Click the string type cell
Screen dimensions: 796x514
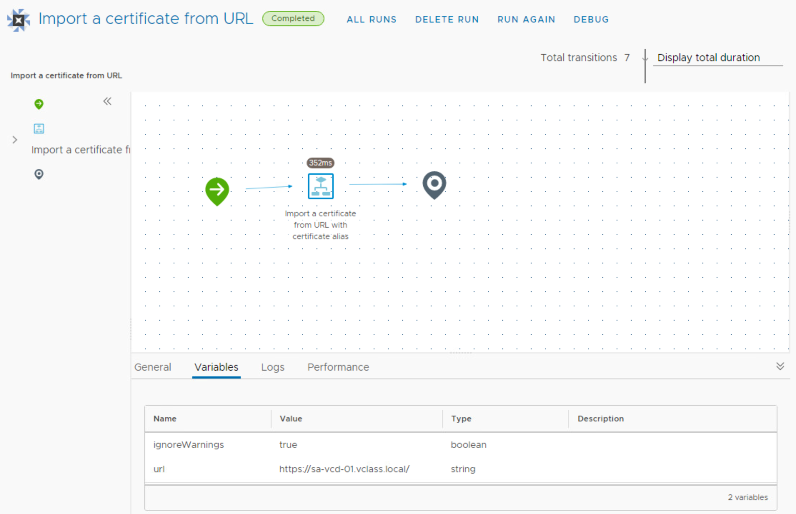(x=463, y=469)
